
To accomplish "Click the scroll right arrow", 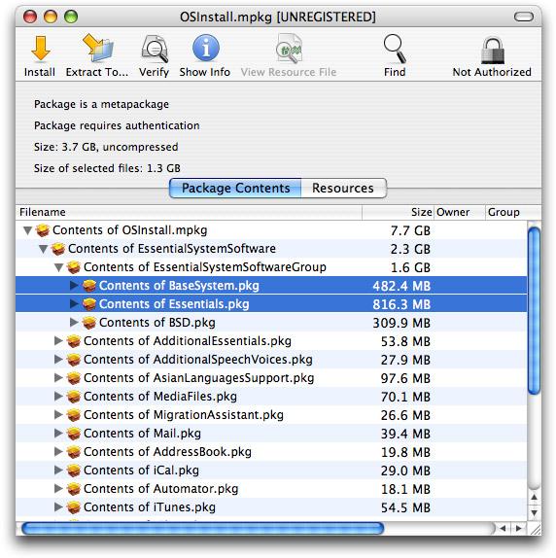I will click(x=519, y=529).
